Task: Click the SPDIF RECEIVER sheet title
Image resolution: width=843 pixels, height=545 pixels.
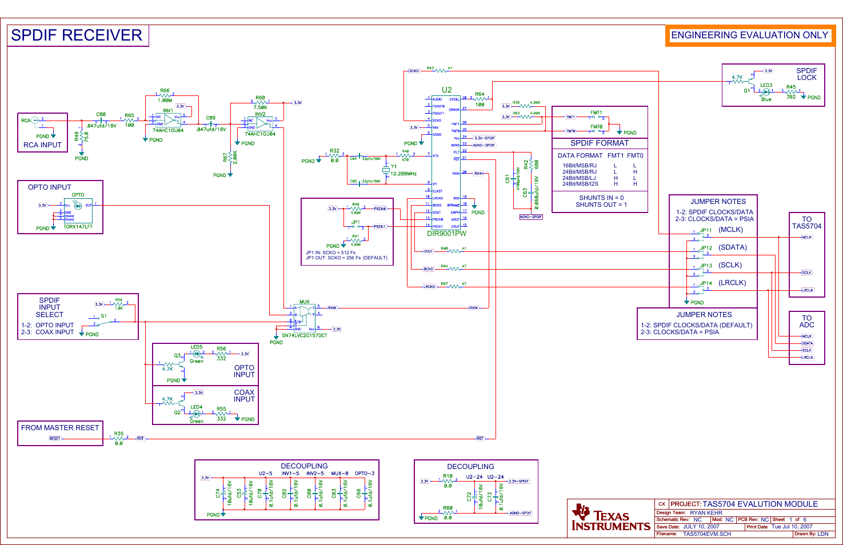Action: click(x=77, y=35)
